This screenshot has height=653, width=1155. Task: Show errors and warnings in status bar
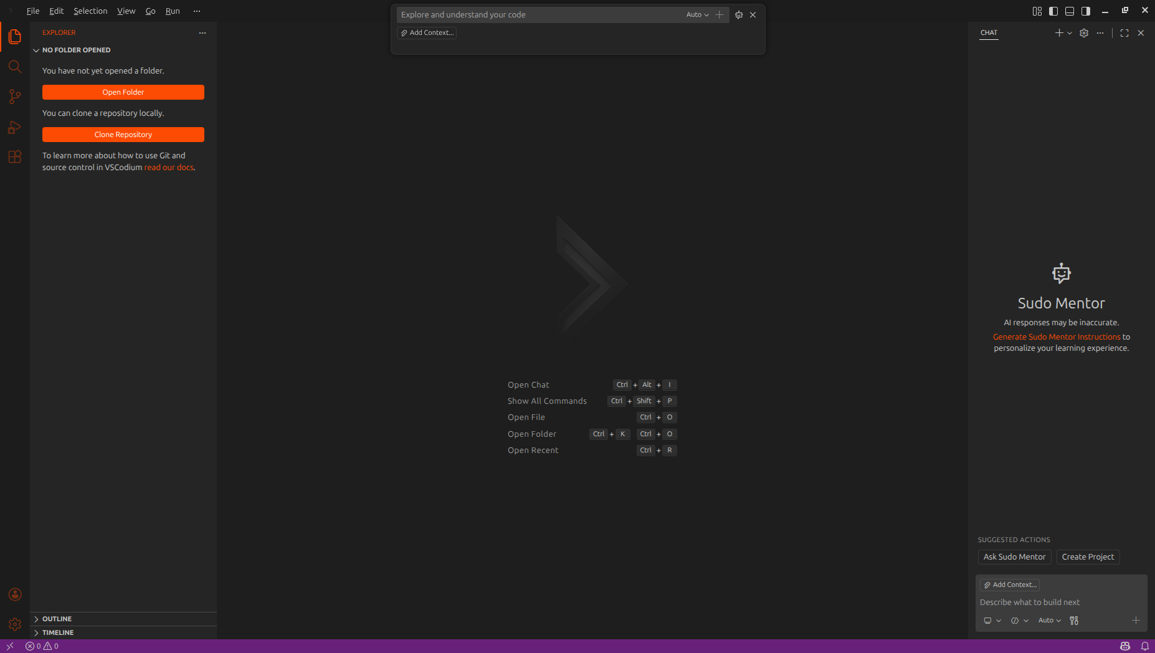[41, 646]
